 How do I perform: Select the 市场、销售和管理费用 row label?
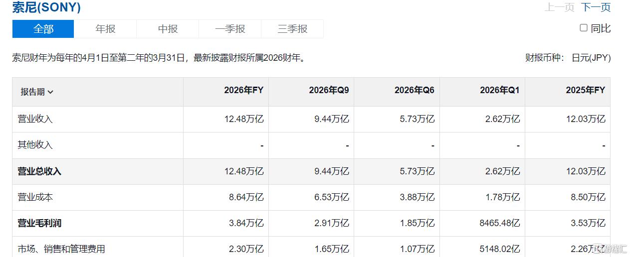click(61, 249)
